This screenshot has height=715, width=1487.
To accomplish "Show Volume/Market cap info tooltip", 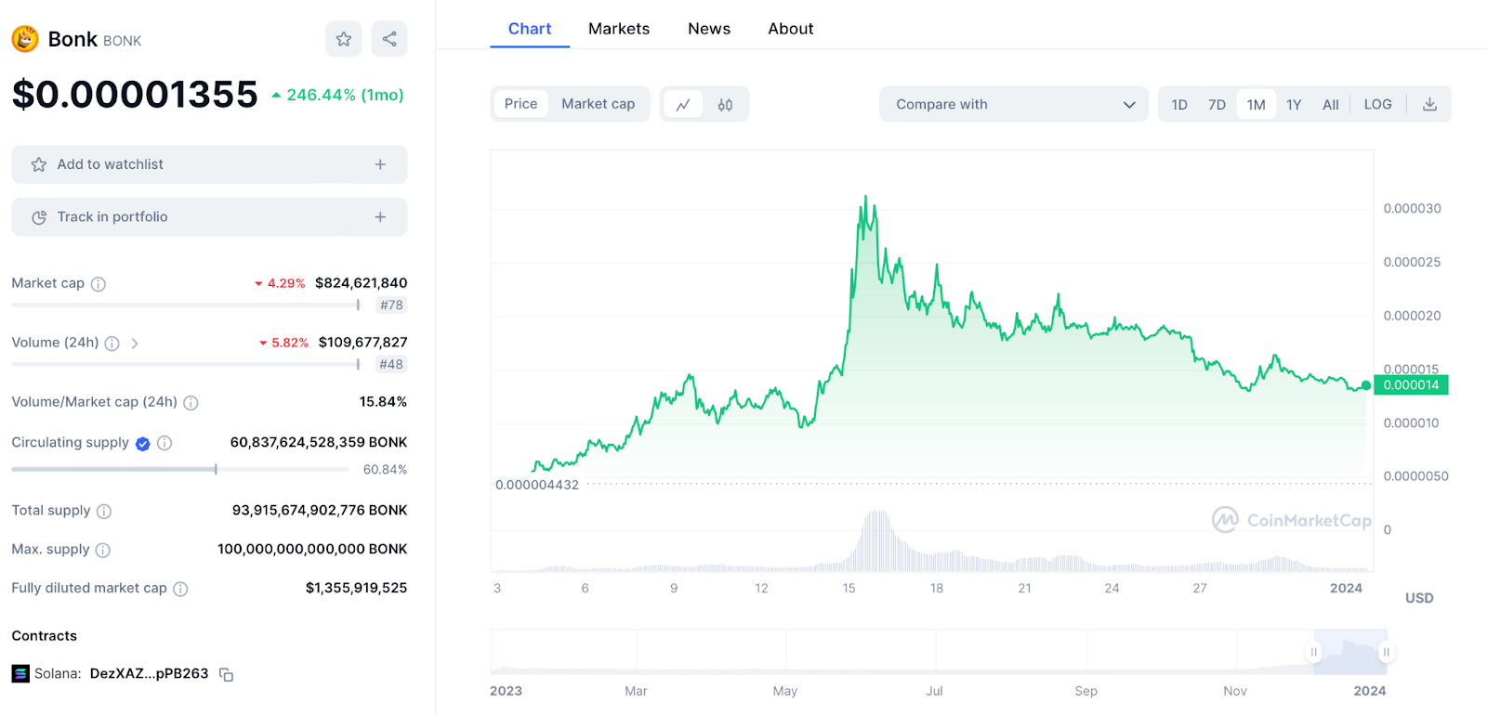I will (191, 403).
